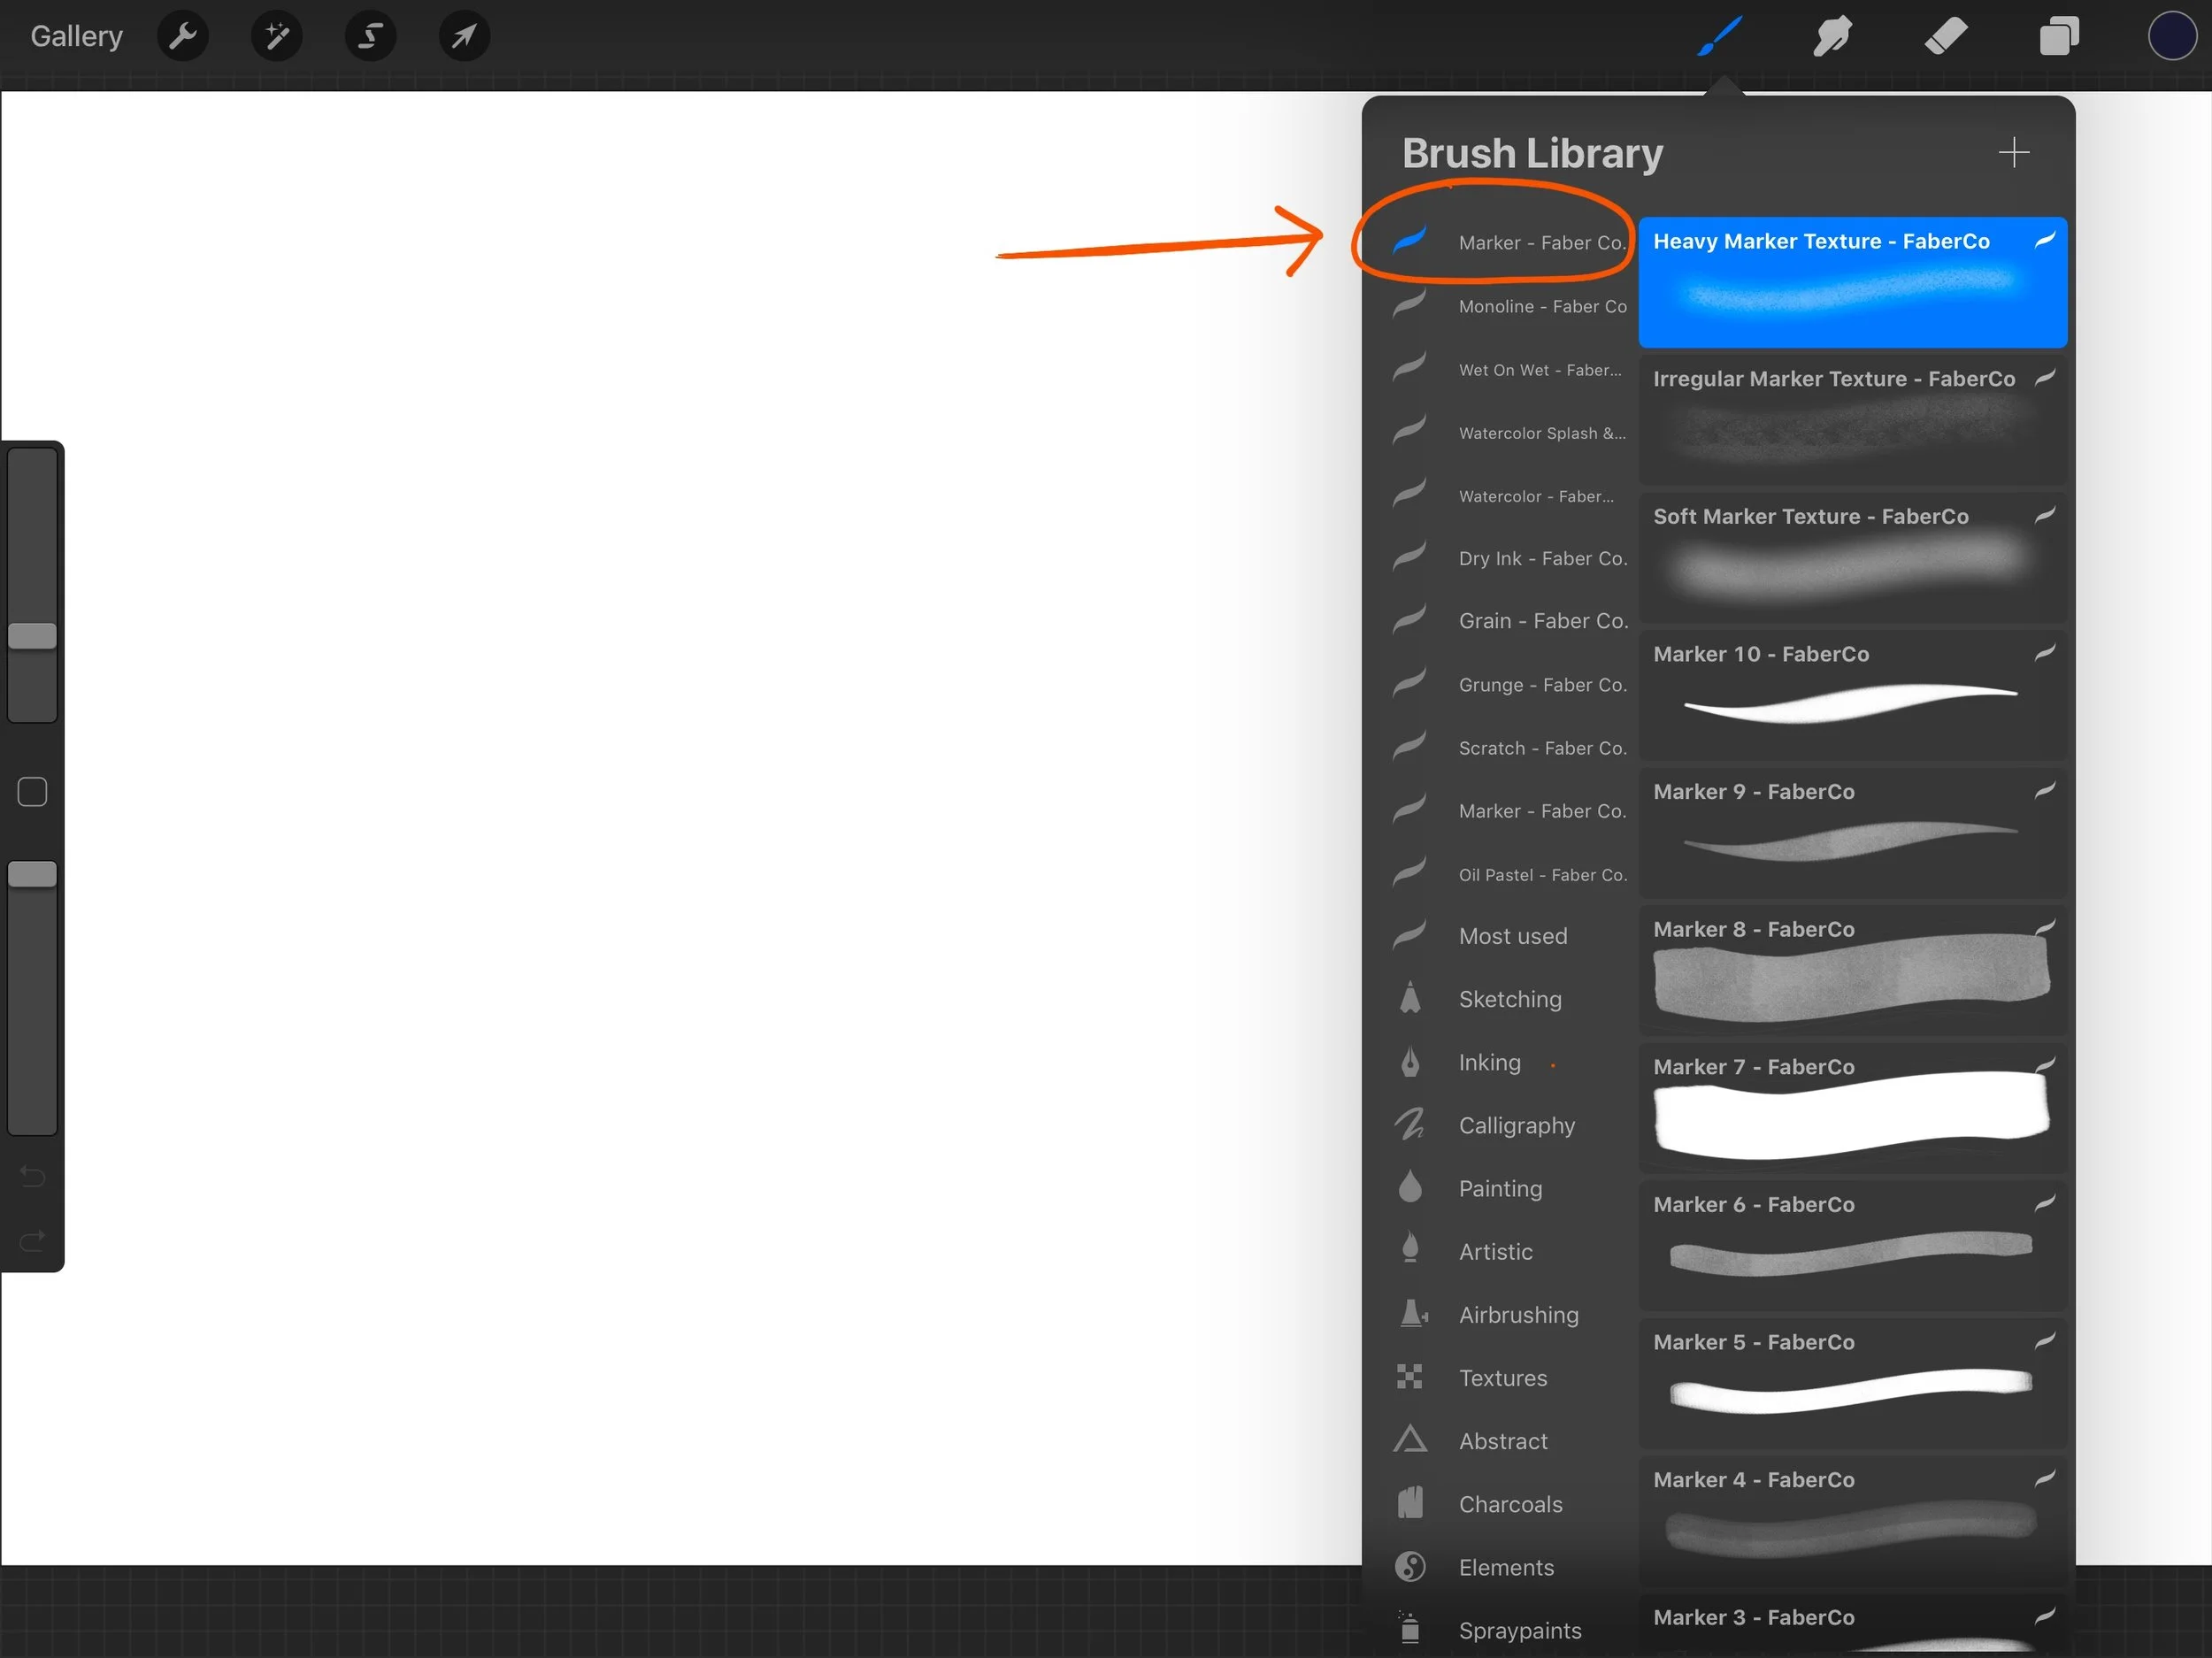Tap the paintbrush tool icon
The height and width of the screenshot is (1658, 2212).
[1720, 37]
